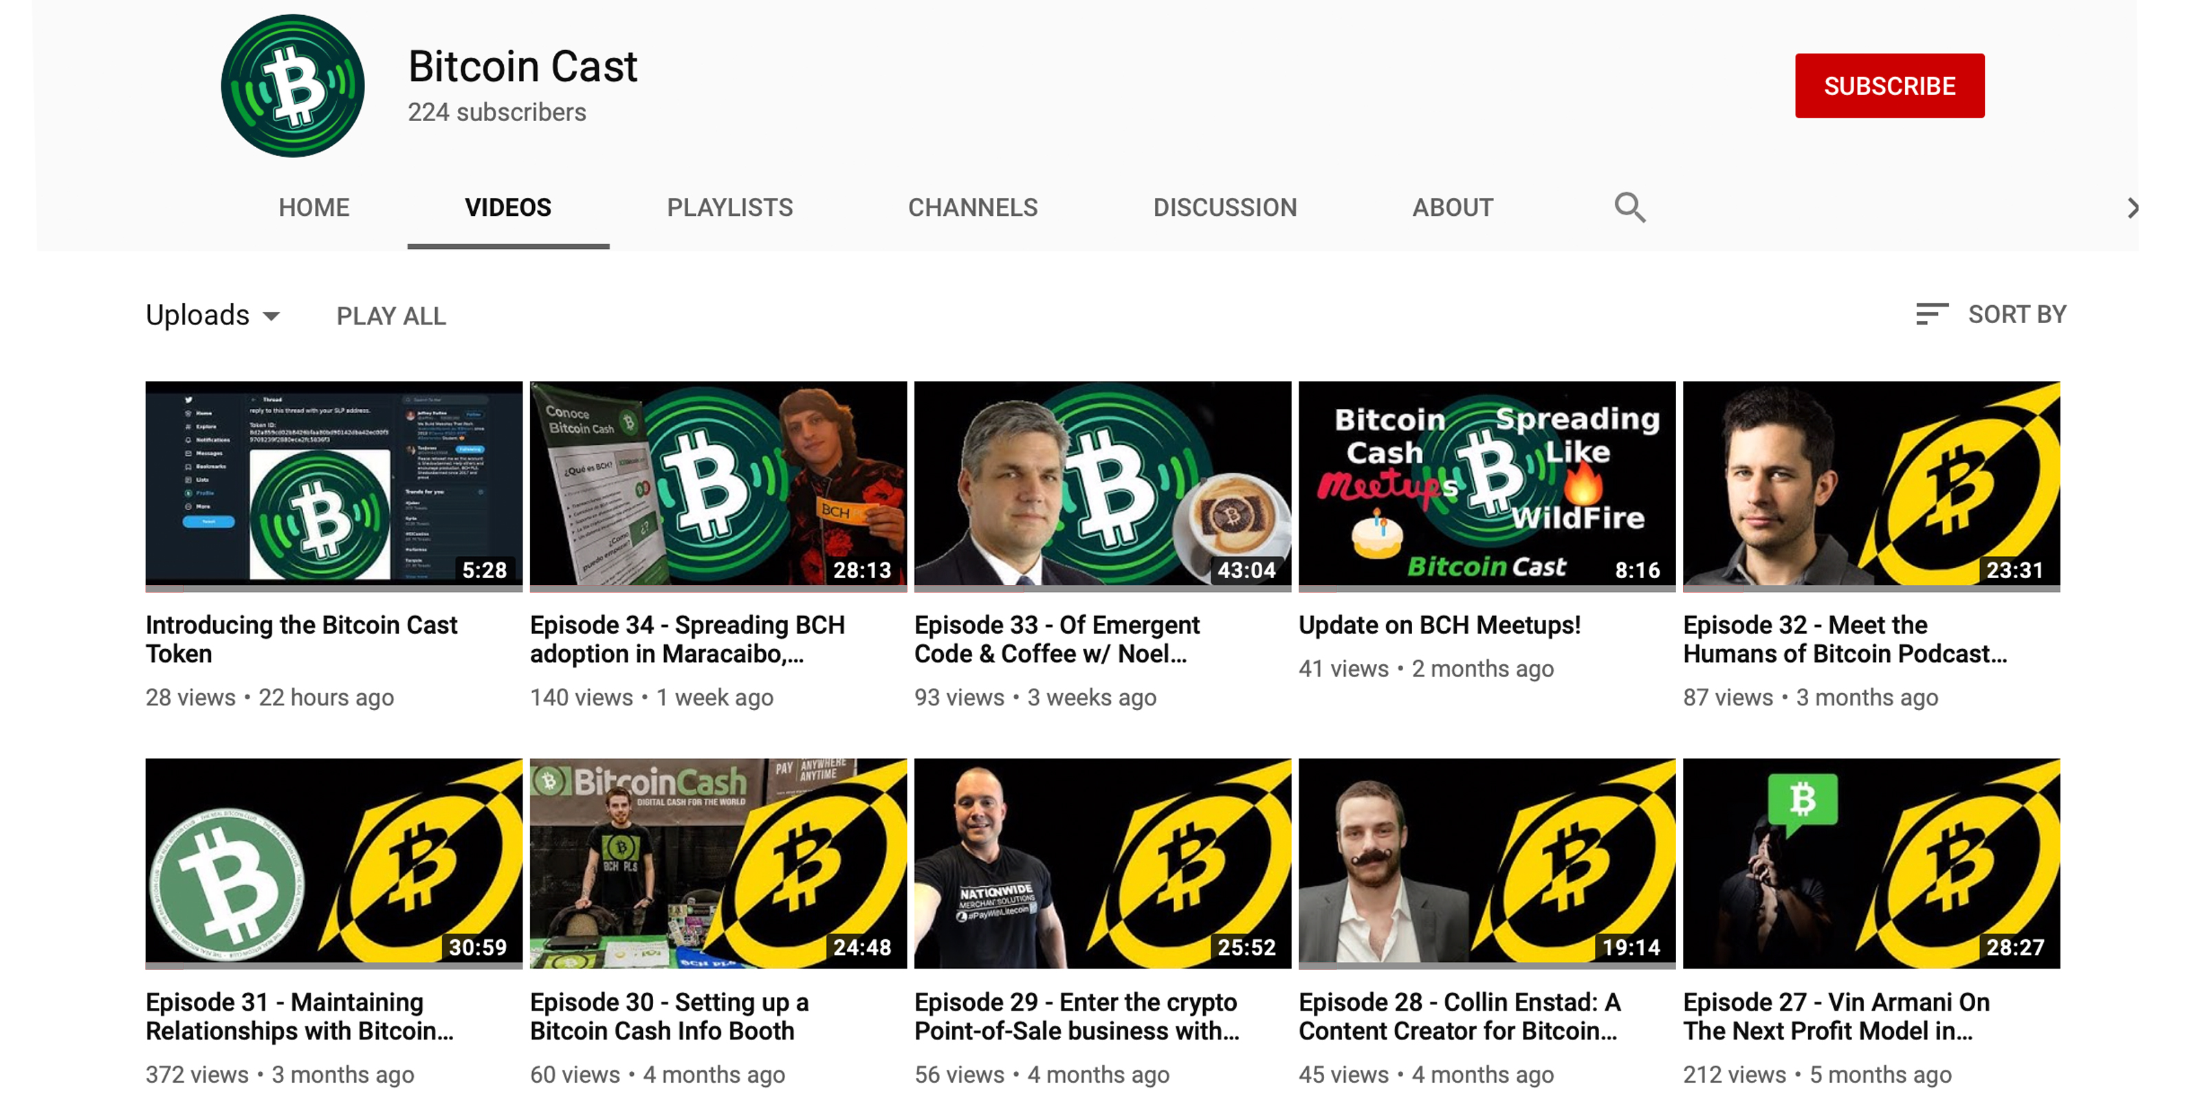Open Episode 28 Collin Enstad thumbnail

point(1487,863)
